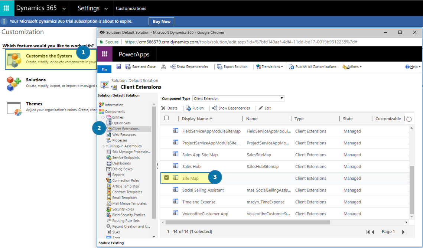Sort by Display Name column header
This screenshot has height=248, width=423.
pos(197,118)
